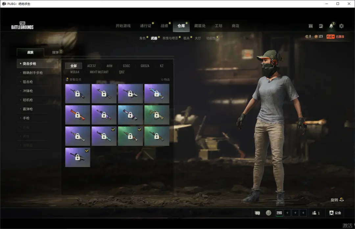Select 精确射手步枪 category
The height and width of the screenshot is (229, 355).
[33, 73]
